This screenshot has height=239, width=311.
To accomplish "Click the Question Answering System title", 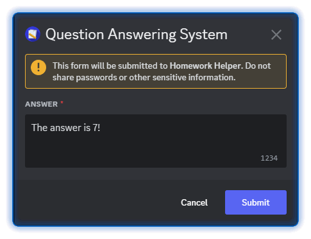I will 137,35.
